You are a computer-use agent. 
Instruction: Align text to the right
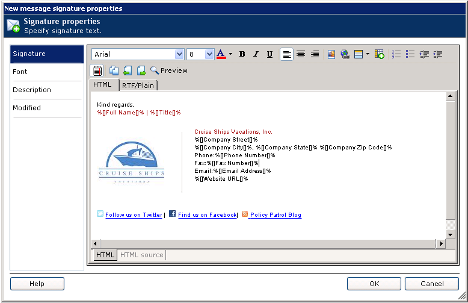(315, 54)
